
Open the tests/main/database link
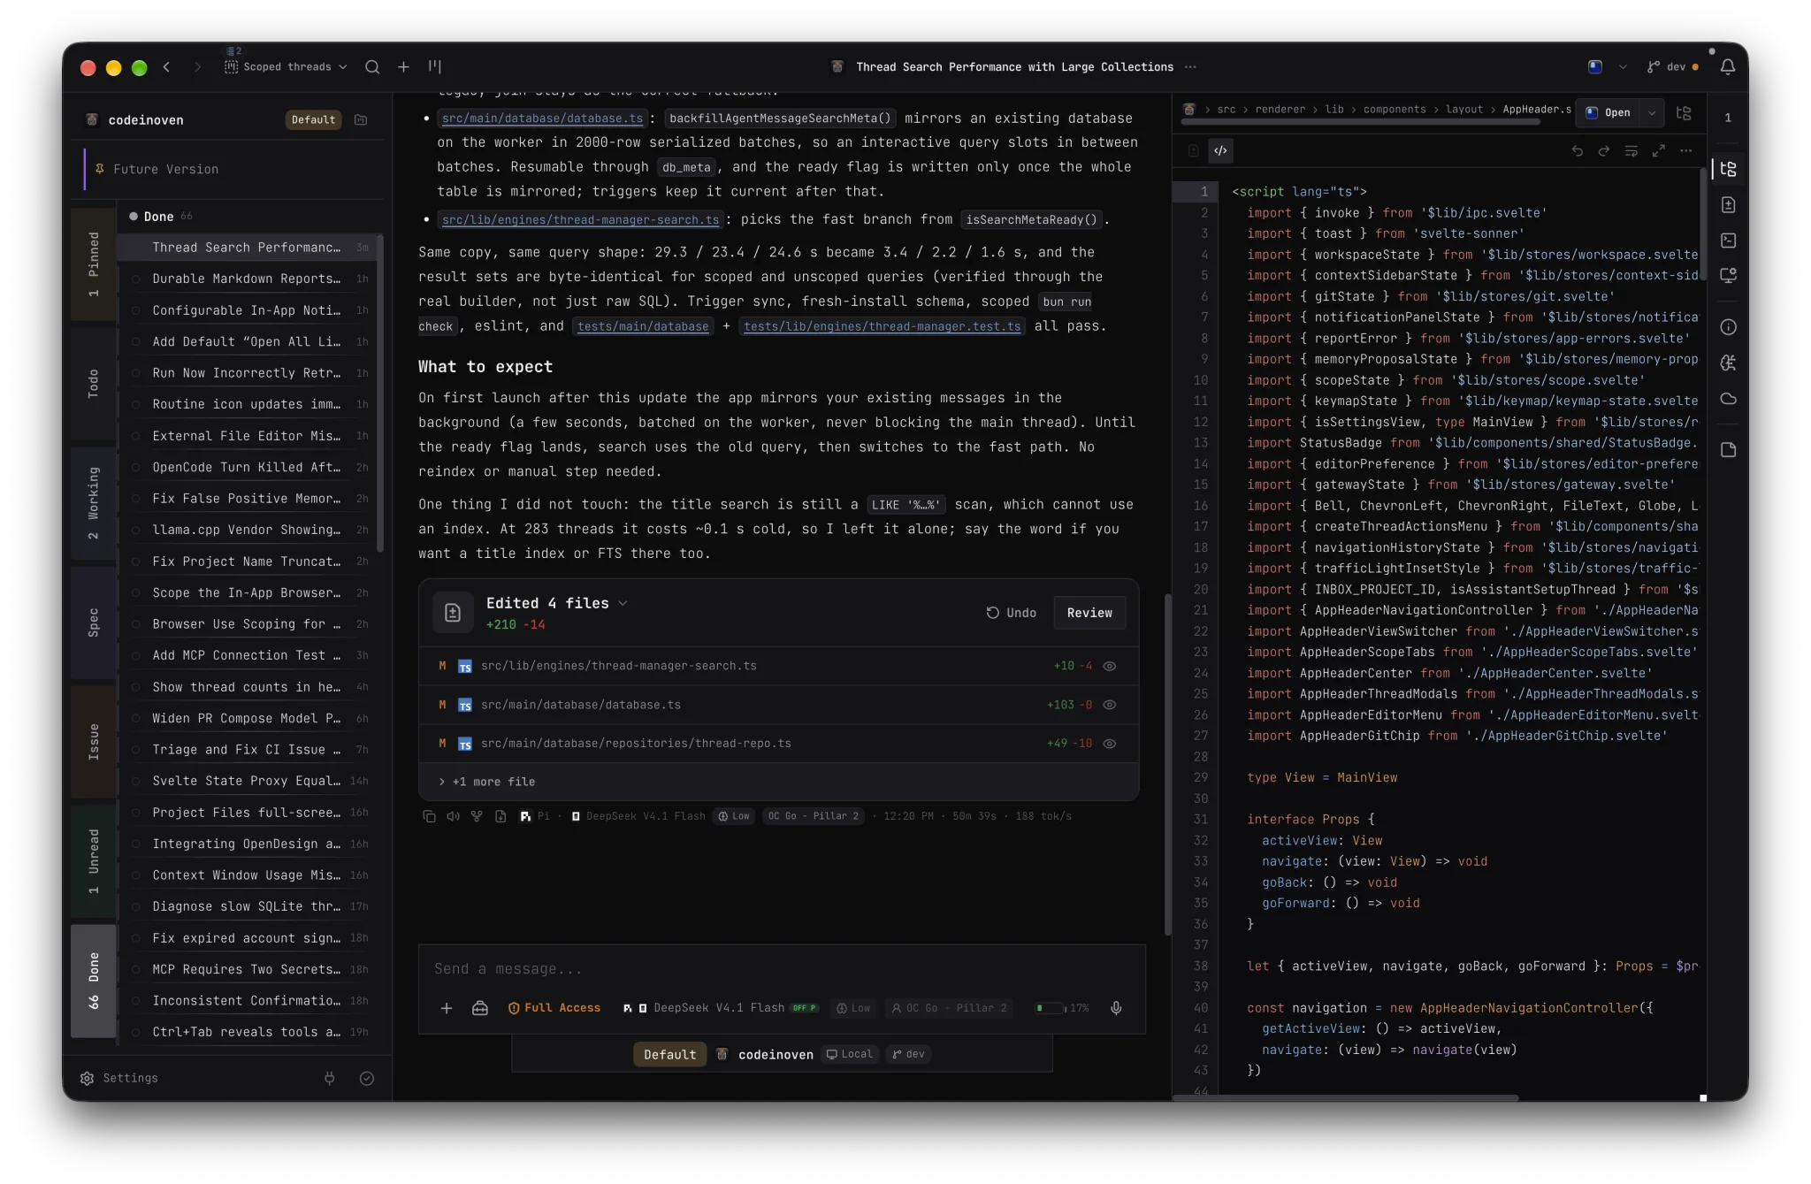point(643,326)
